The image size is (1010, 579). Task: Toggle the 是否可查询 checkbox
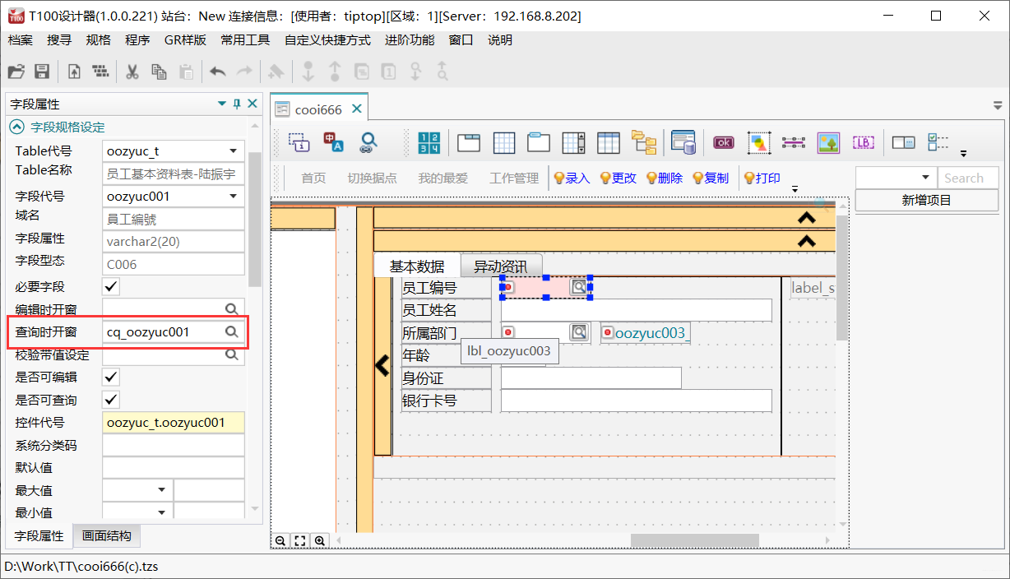pyautogui.click(x=111, y=400)
